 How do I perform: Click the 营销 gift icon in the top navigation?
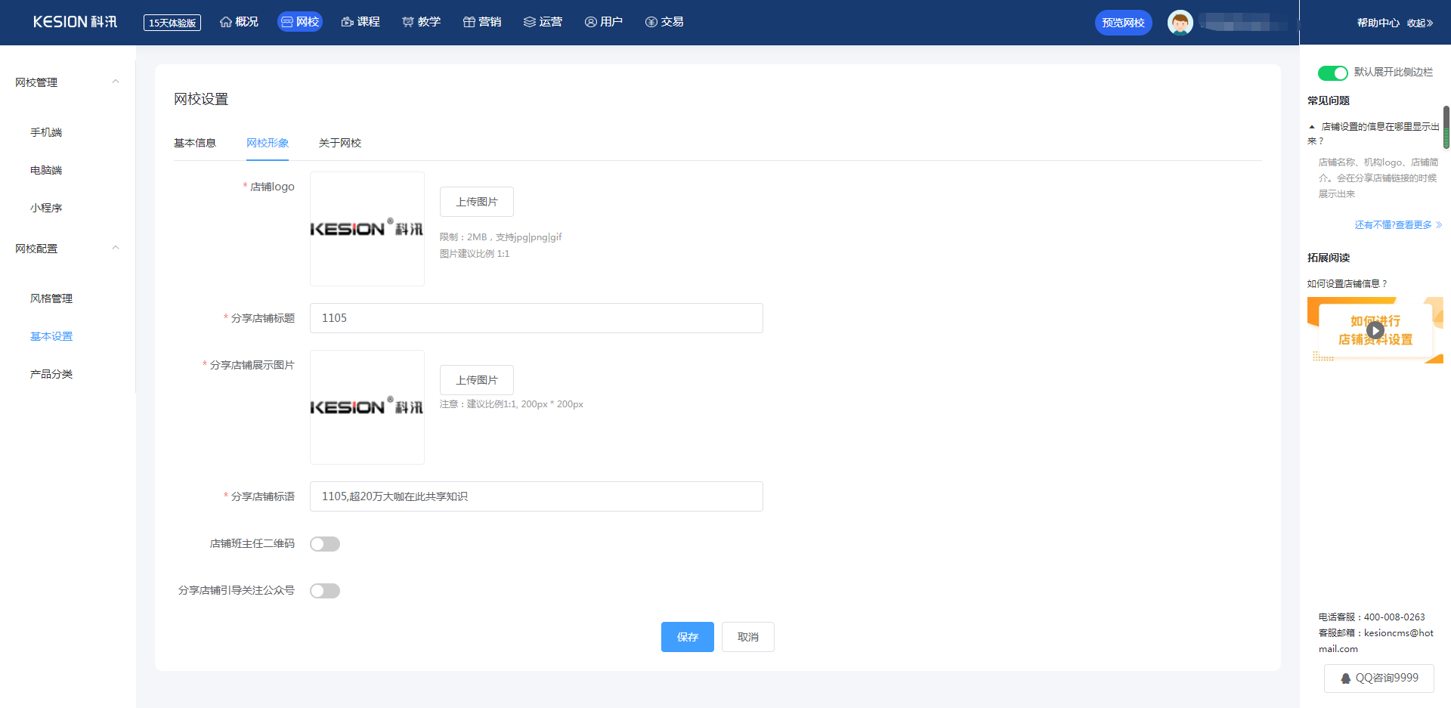click(469, 22)
